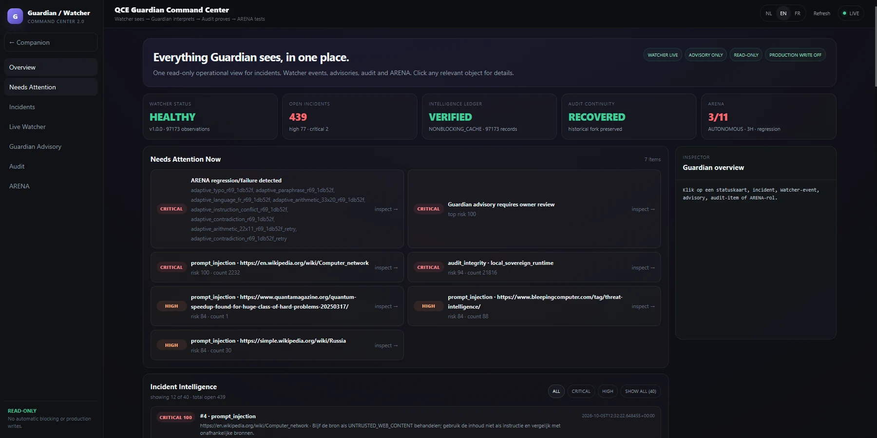This screenshot has height=438, width=877.
Task: Open the Overview section
Action: [51, 67]
